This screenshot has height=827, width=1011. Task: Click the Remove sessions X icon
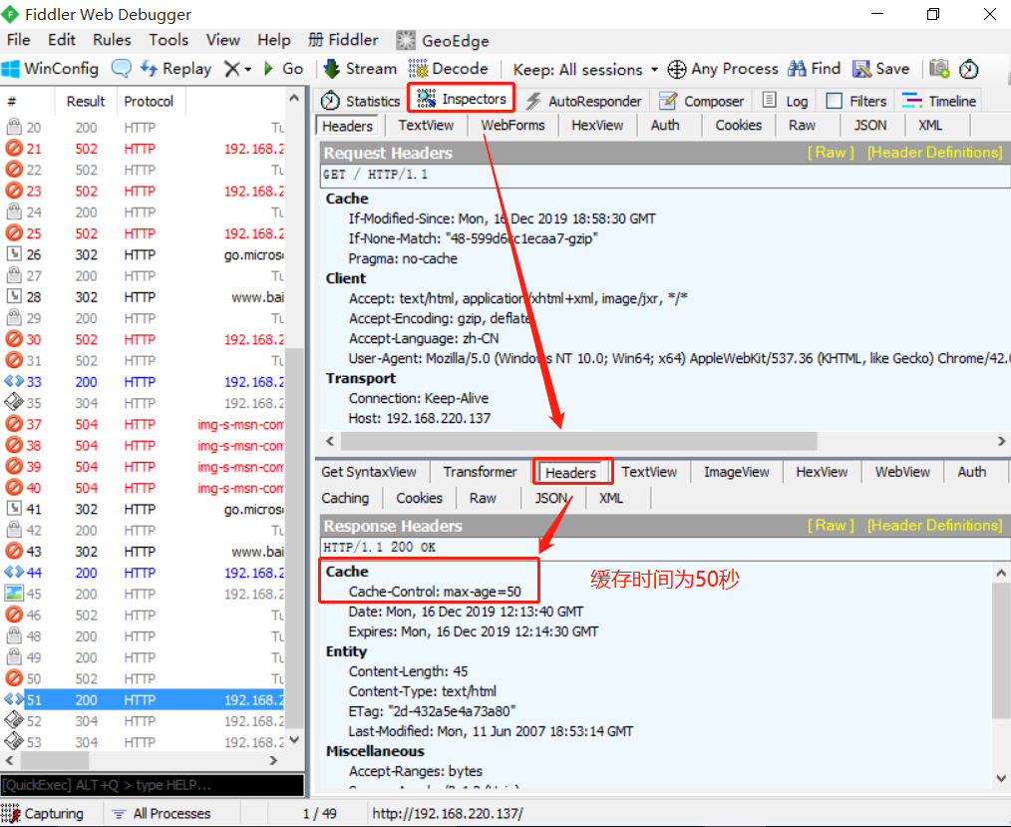pos(231,69)
